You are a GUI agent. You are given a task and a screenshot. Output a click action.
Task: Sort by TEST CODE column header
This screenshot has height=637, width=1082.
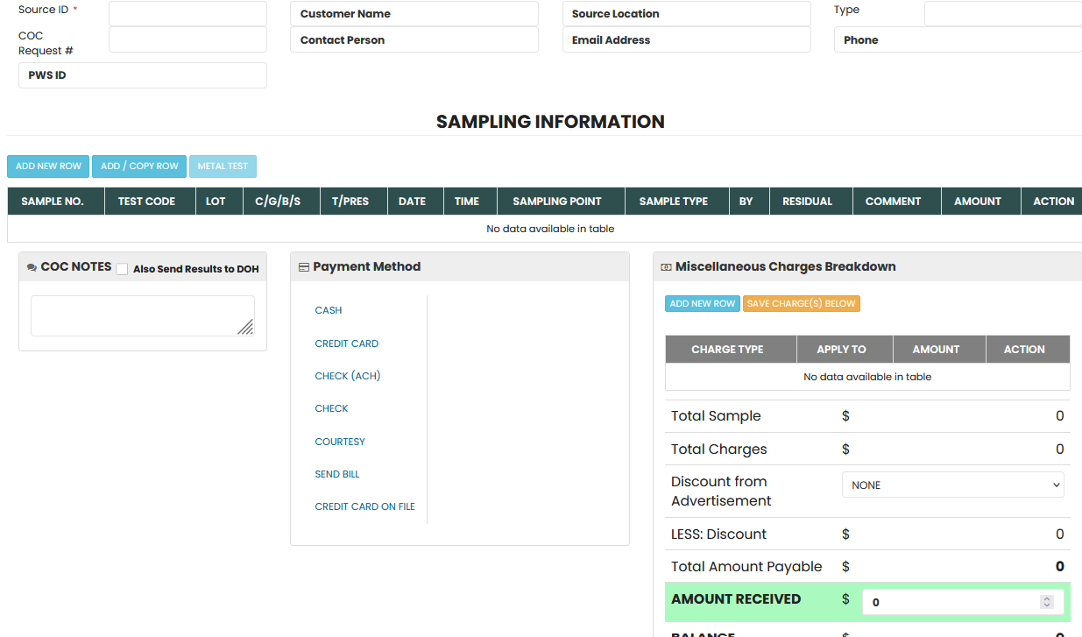click(x=150, y=201)
